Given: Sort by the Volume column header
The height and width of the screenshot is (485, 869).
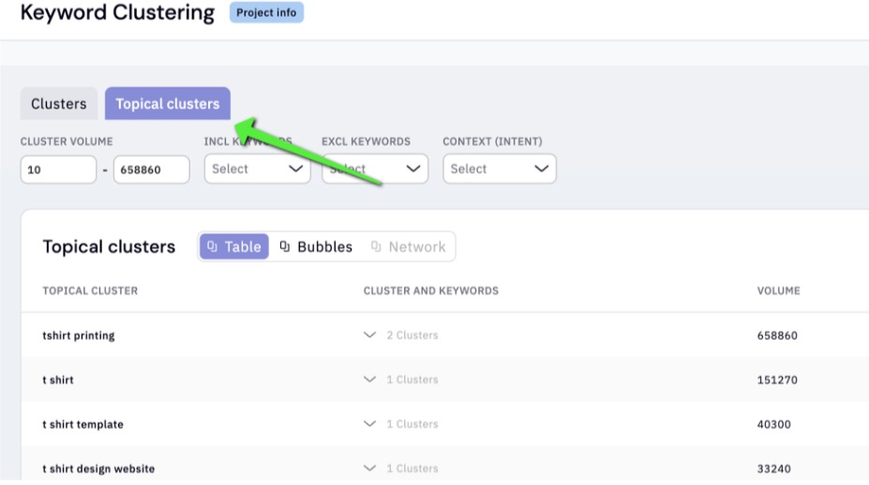Looking at the screenshot, I should pos(778,291).
